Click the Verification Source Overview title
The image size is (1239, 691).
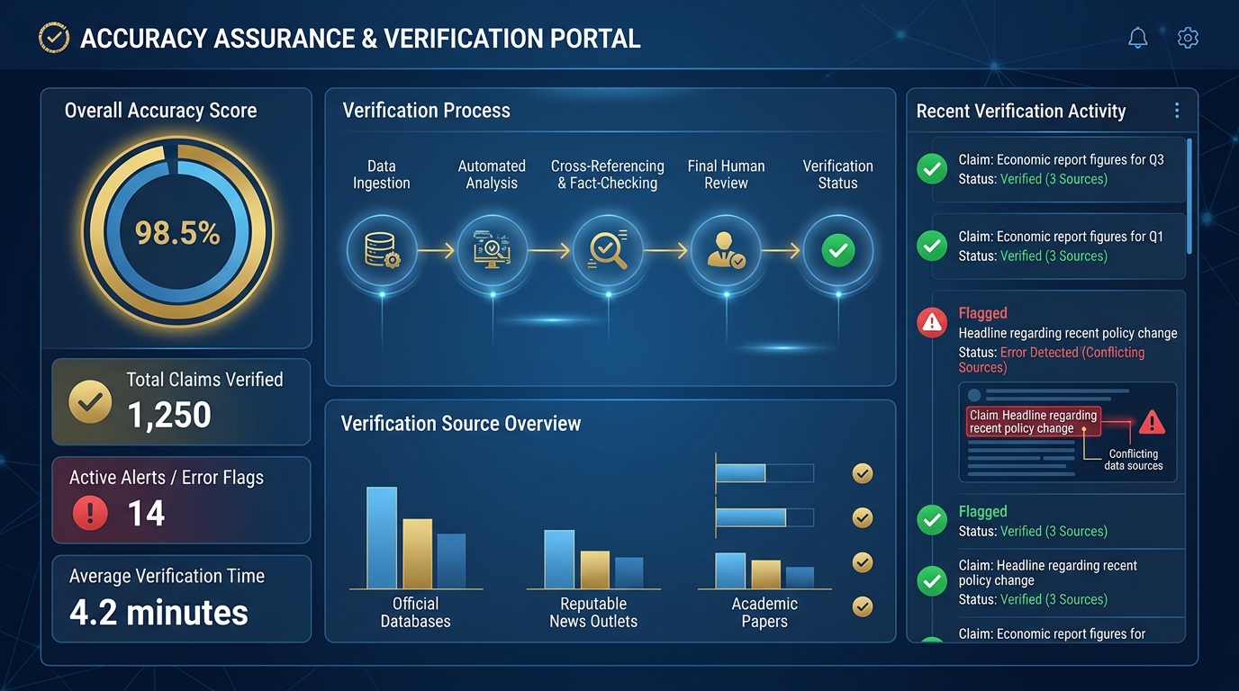pyautogui.click(x=461, y=424)
